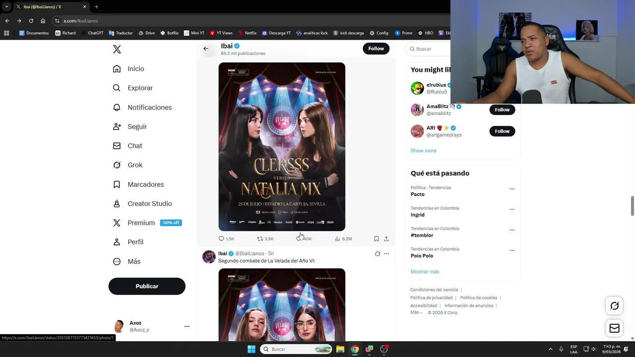Open Inicio from the sidebar
The image size is (635, 357).
point(129,68)
